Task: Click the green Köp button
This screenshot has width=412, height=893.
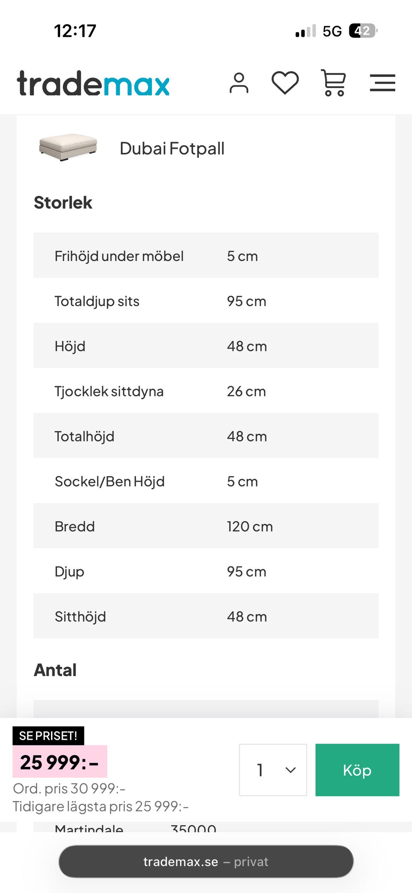Action: [357, 770]
